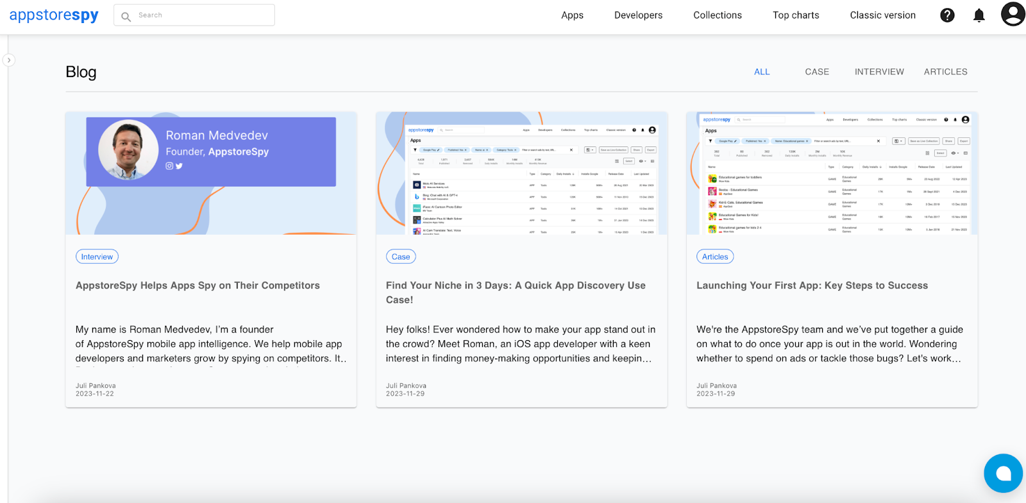Image resolution: width=1026 pixels, height=503 pixels.
Task: Open 'Launching Your First App: Key Steps' post
Action: (812, 286)
